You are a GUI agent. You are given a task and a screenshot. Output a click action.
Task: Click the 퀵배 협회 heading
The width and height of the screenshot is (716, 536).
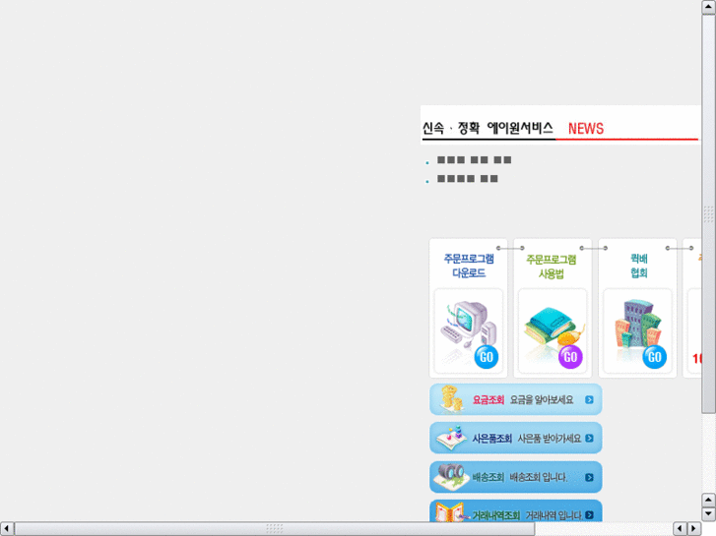[x=639, y=266]
